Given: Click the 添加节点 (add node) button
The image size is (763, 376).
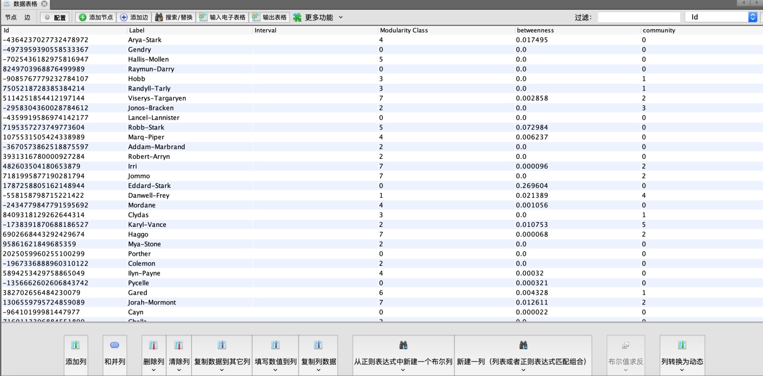Looking at the screenshot, I should [96, 17].
